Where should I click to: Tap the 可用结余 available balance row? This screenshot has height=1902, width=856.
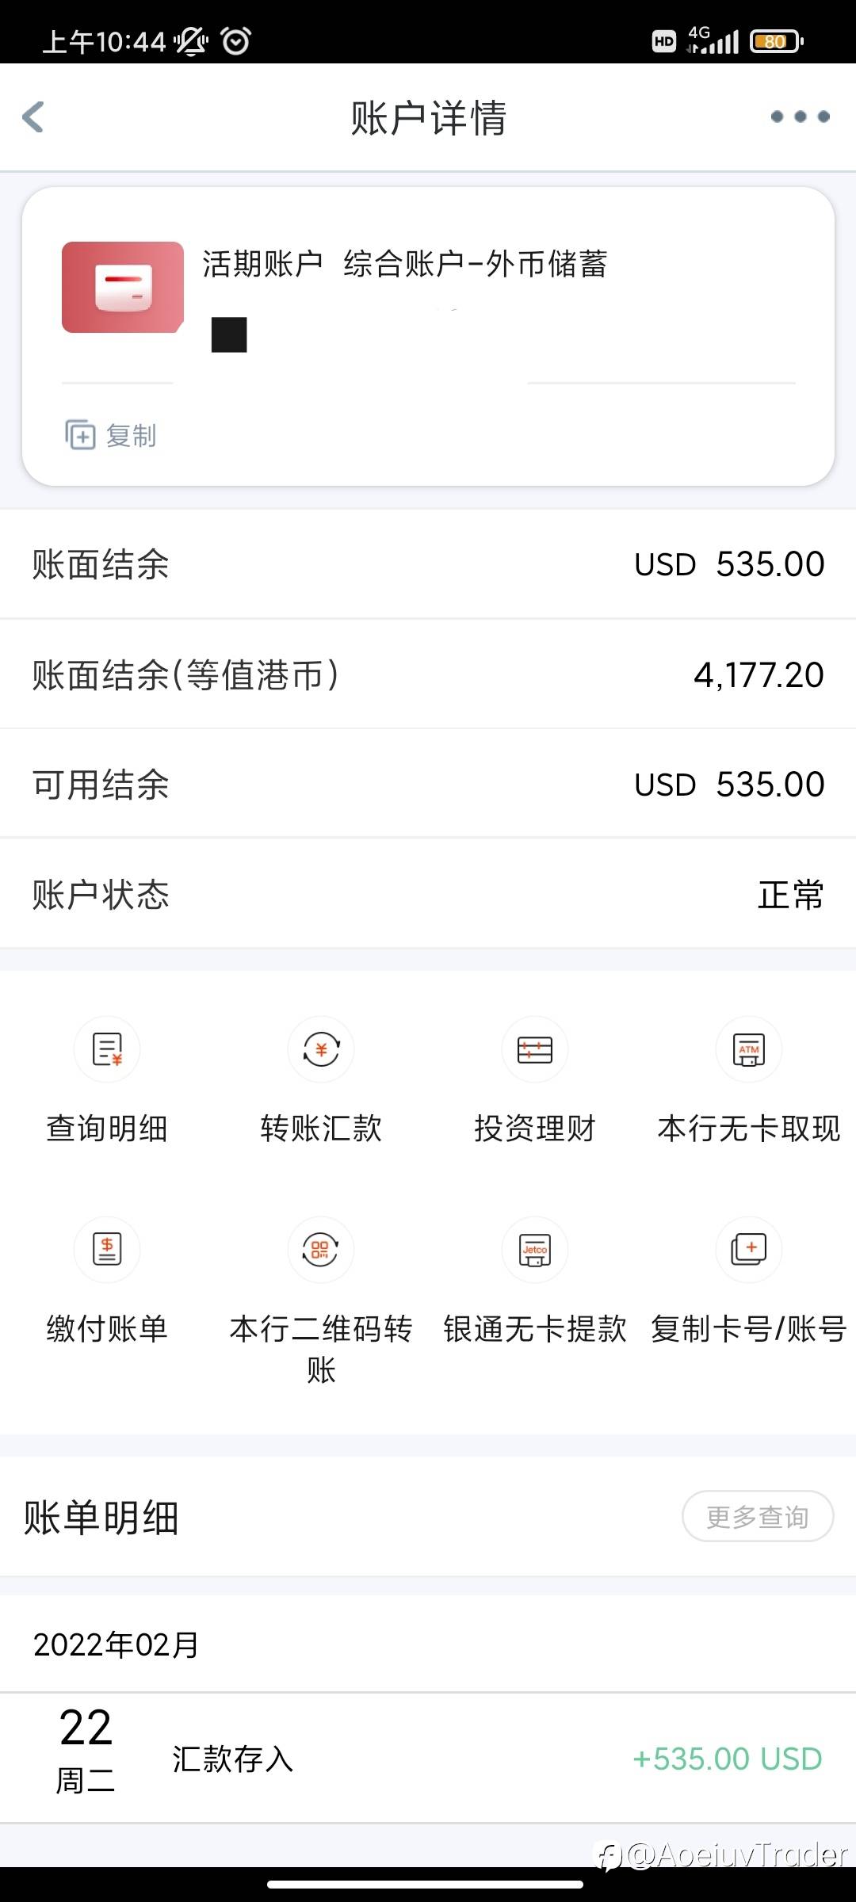click(428, 784)
